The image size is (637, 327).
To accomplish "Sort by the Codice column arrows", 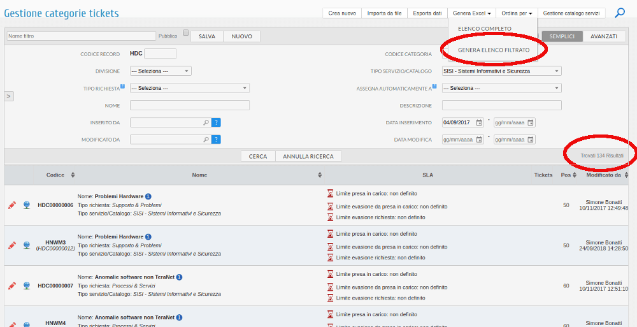I will pyautogui.click(x=73, y=175).
